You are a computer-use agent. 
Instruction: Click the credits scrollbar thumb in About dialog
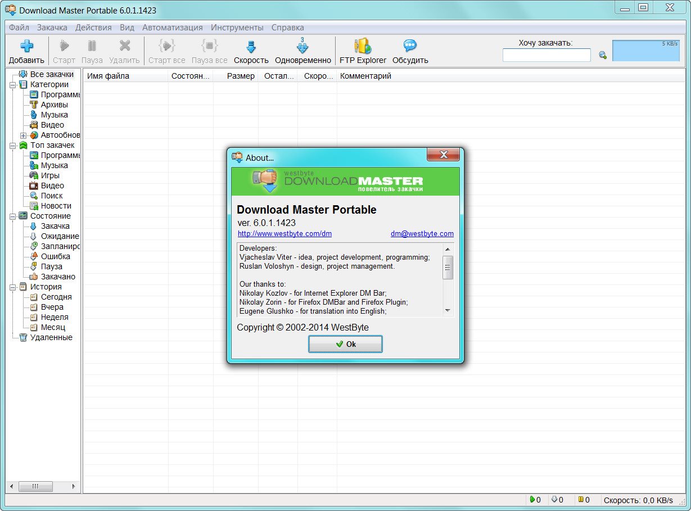(x=448, y=267)
